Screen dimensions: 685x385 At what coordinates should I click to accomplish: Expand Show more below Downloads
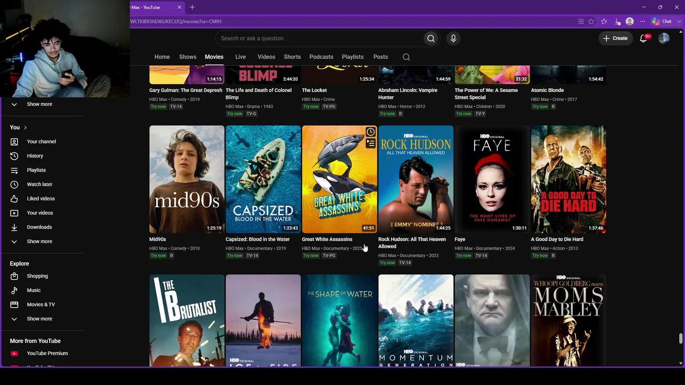tap(39, 242)
